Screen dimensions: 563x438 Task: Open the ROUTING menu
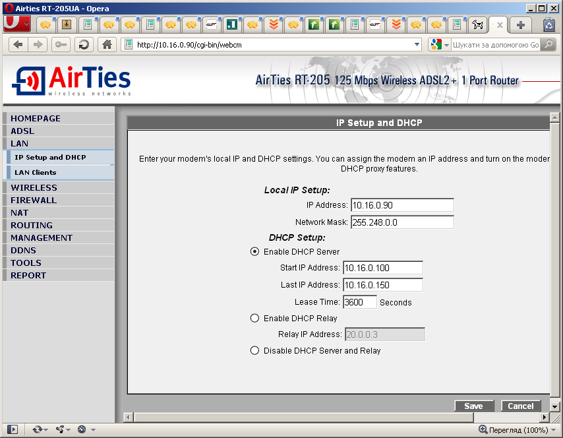(59, 226)
